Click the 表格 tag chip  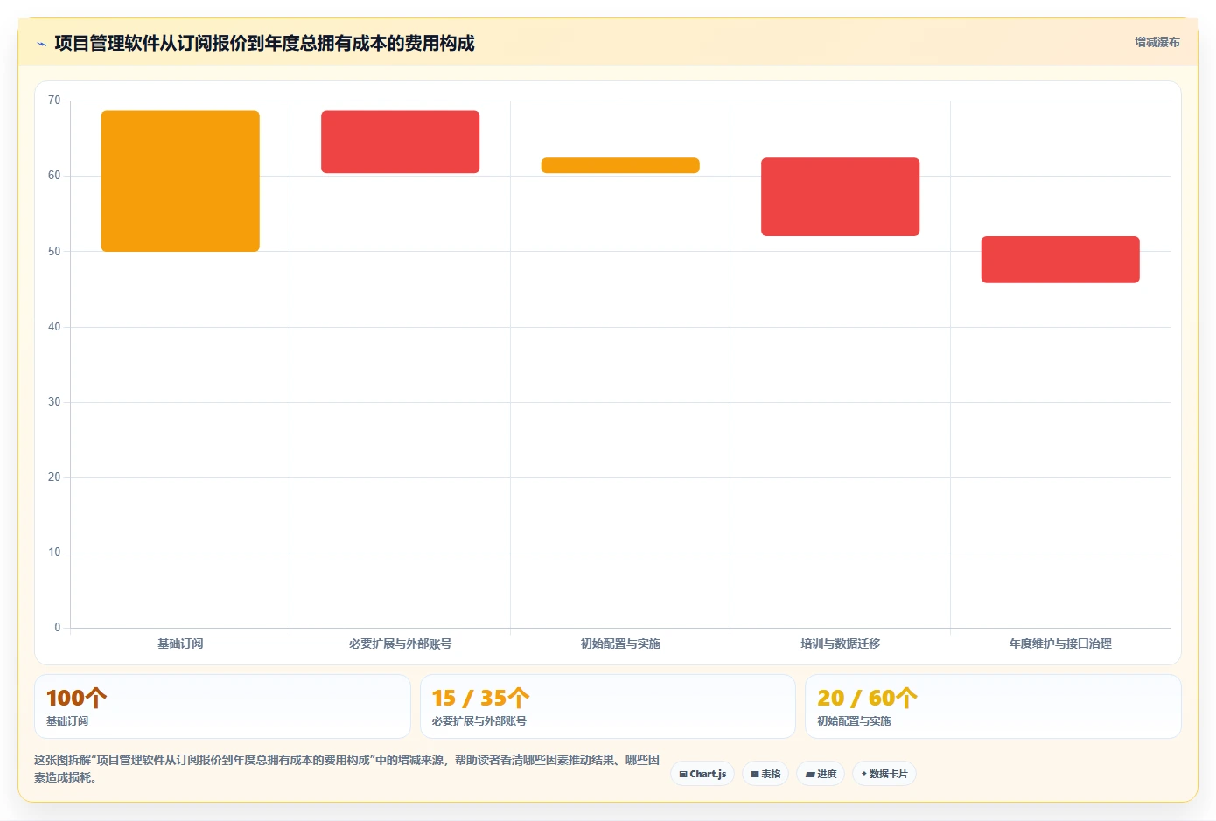[x=765, y=774]
